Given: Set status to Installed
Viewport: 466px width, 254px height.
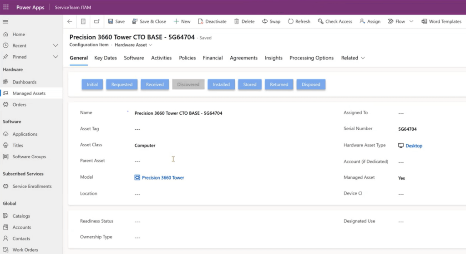Looking at the screenshot, I should tap(221, 84).
